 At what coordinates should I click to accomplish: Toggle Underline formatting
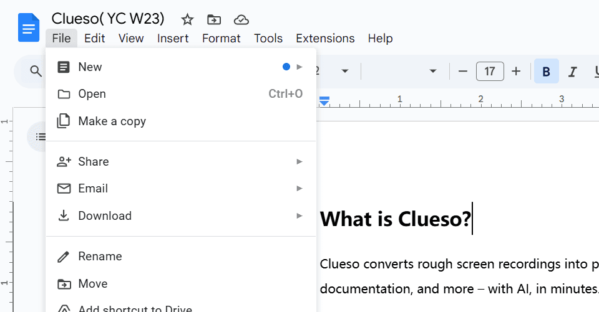[x=596, y=72]
